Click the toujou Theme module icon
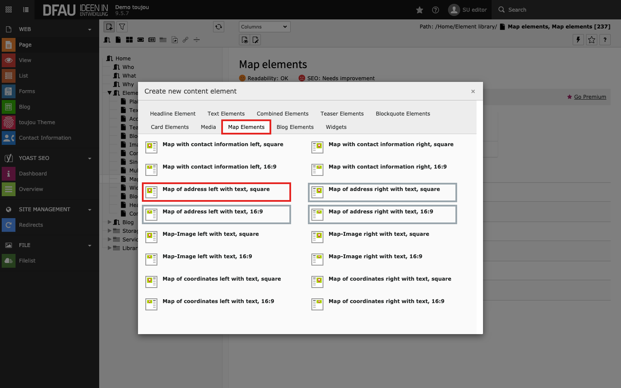The height and width of the screenshot is (388, 621). tap(9, 122)
